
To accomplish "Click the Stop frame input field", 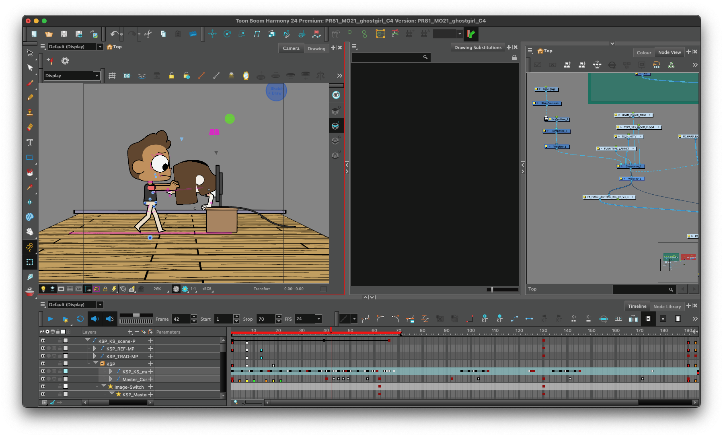I will pos(266,319).
